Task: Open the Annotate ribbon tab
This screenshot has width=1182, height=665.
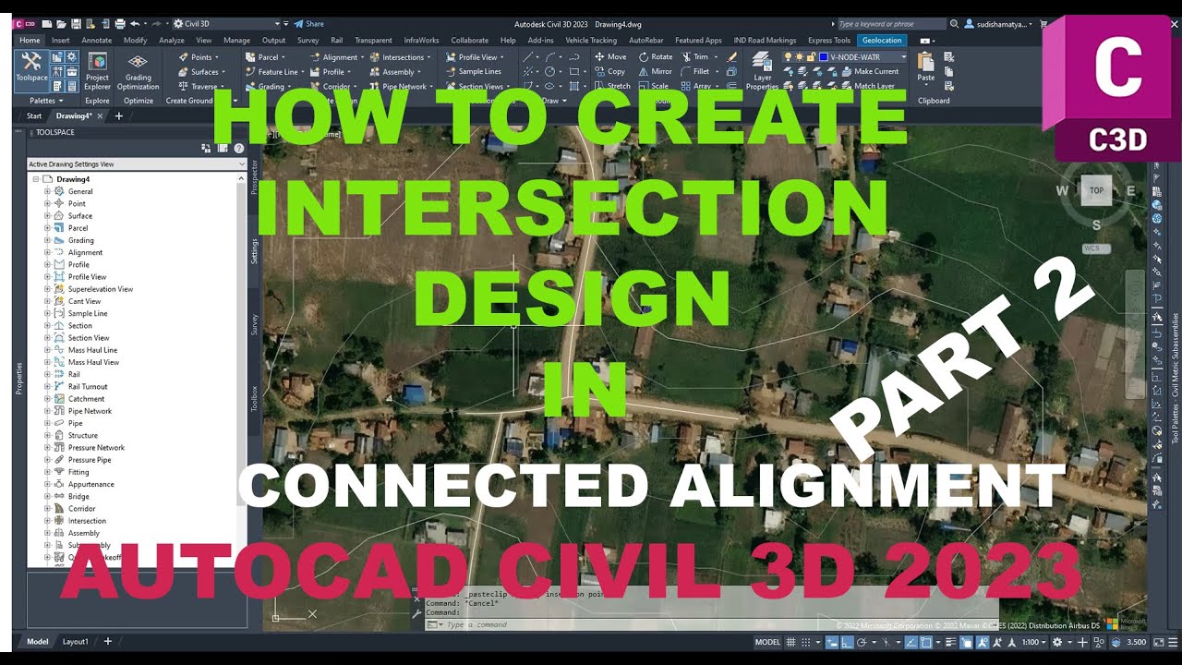Action: pos(97,41)
